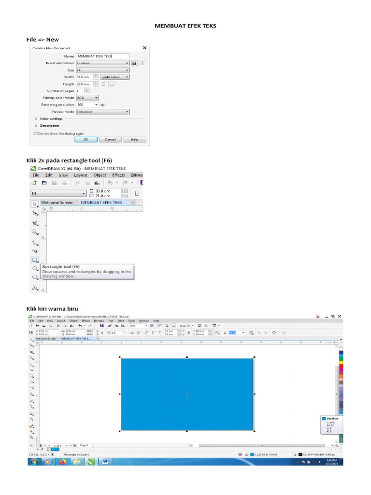Open Edit menu in the middle CorelDRAW window
The width and height of the screenshot is (371, 495).
point(49,175)
